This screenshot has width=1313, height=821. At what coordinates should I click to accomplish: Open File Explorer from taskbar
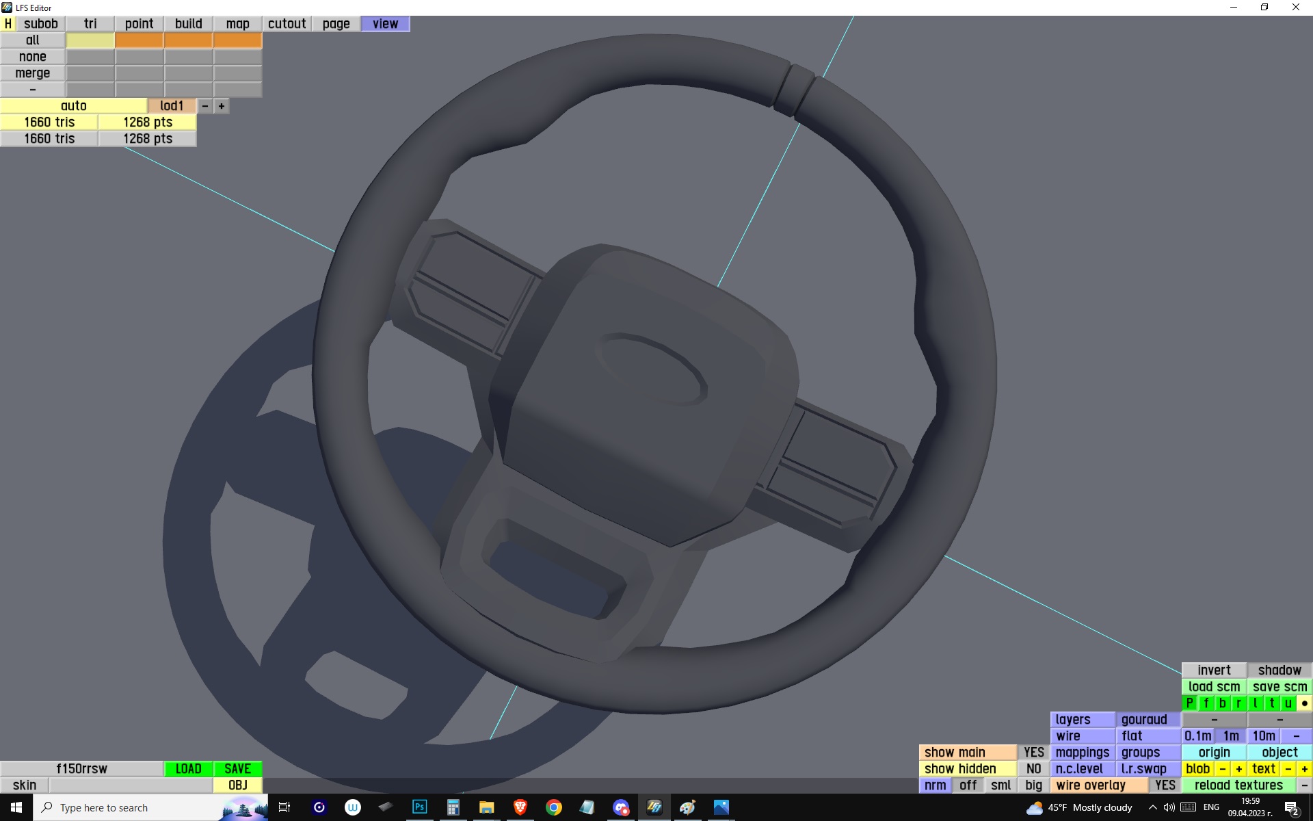pos(486,807)
